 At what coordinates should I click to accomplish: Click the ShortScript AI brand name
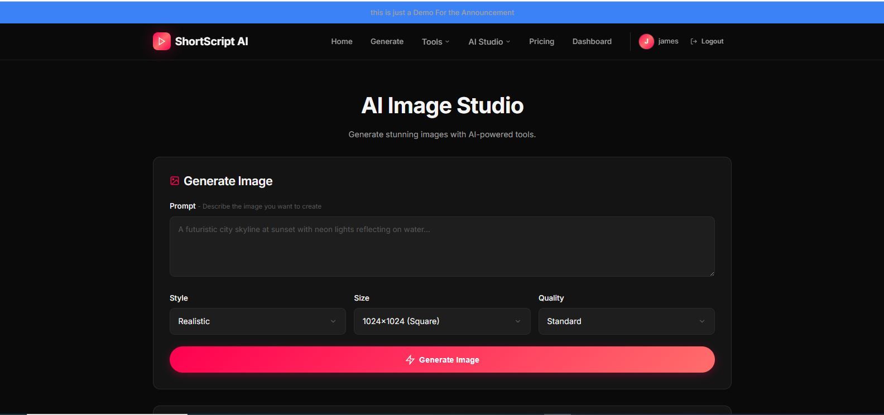(212, 41)
